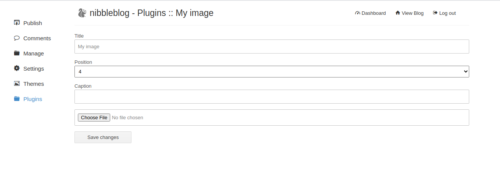Click the Dashboard gauge icon
This screenshot has height=191, width=500.
coord(358,13)
